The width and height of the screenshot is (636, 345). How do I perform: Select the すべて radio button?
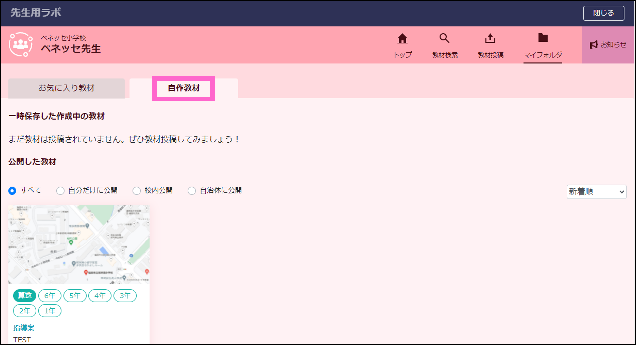12,190
